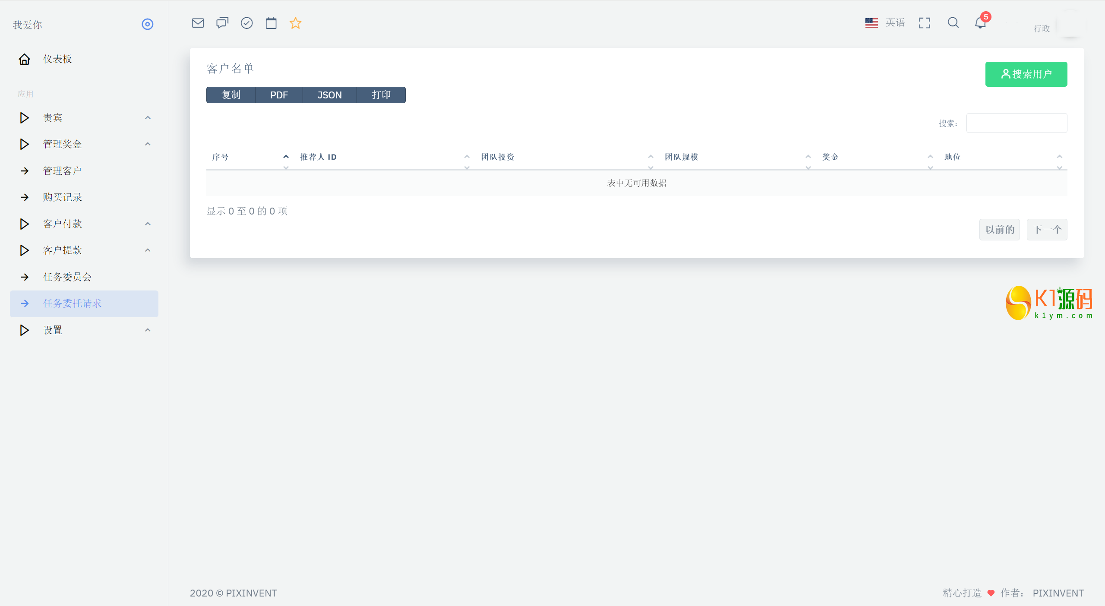The width and height of the screenshot is (1105, 606).
Task: Click the 我爱你 brand title
Action: pyautogui.click(x=28, y=25)
